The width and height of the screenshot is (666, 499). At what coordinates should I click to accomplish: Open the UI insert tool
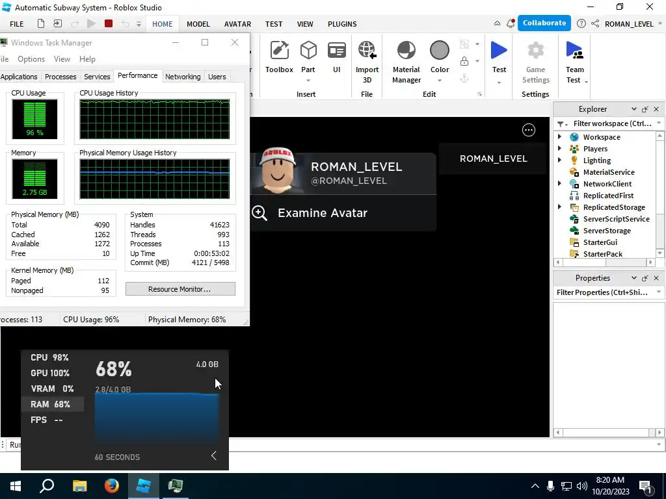[336, 57]
